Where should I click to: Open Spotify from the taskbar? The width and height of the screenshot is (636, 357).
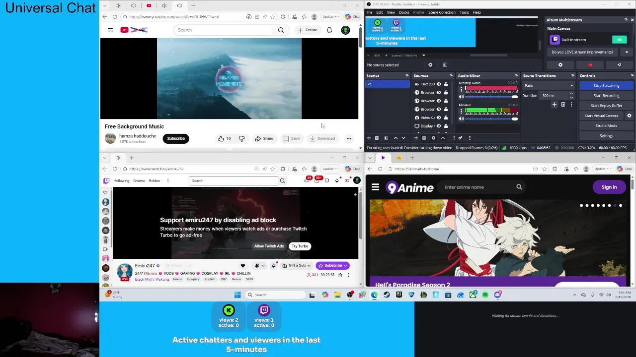point(485,295)
